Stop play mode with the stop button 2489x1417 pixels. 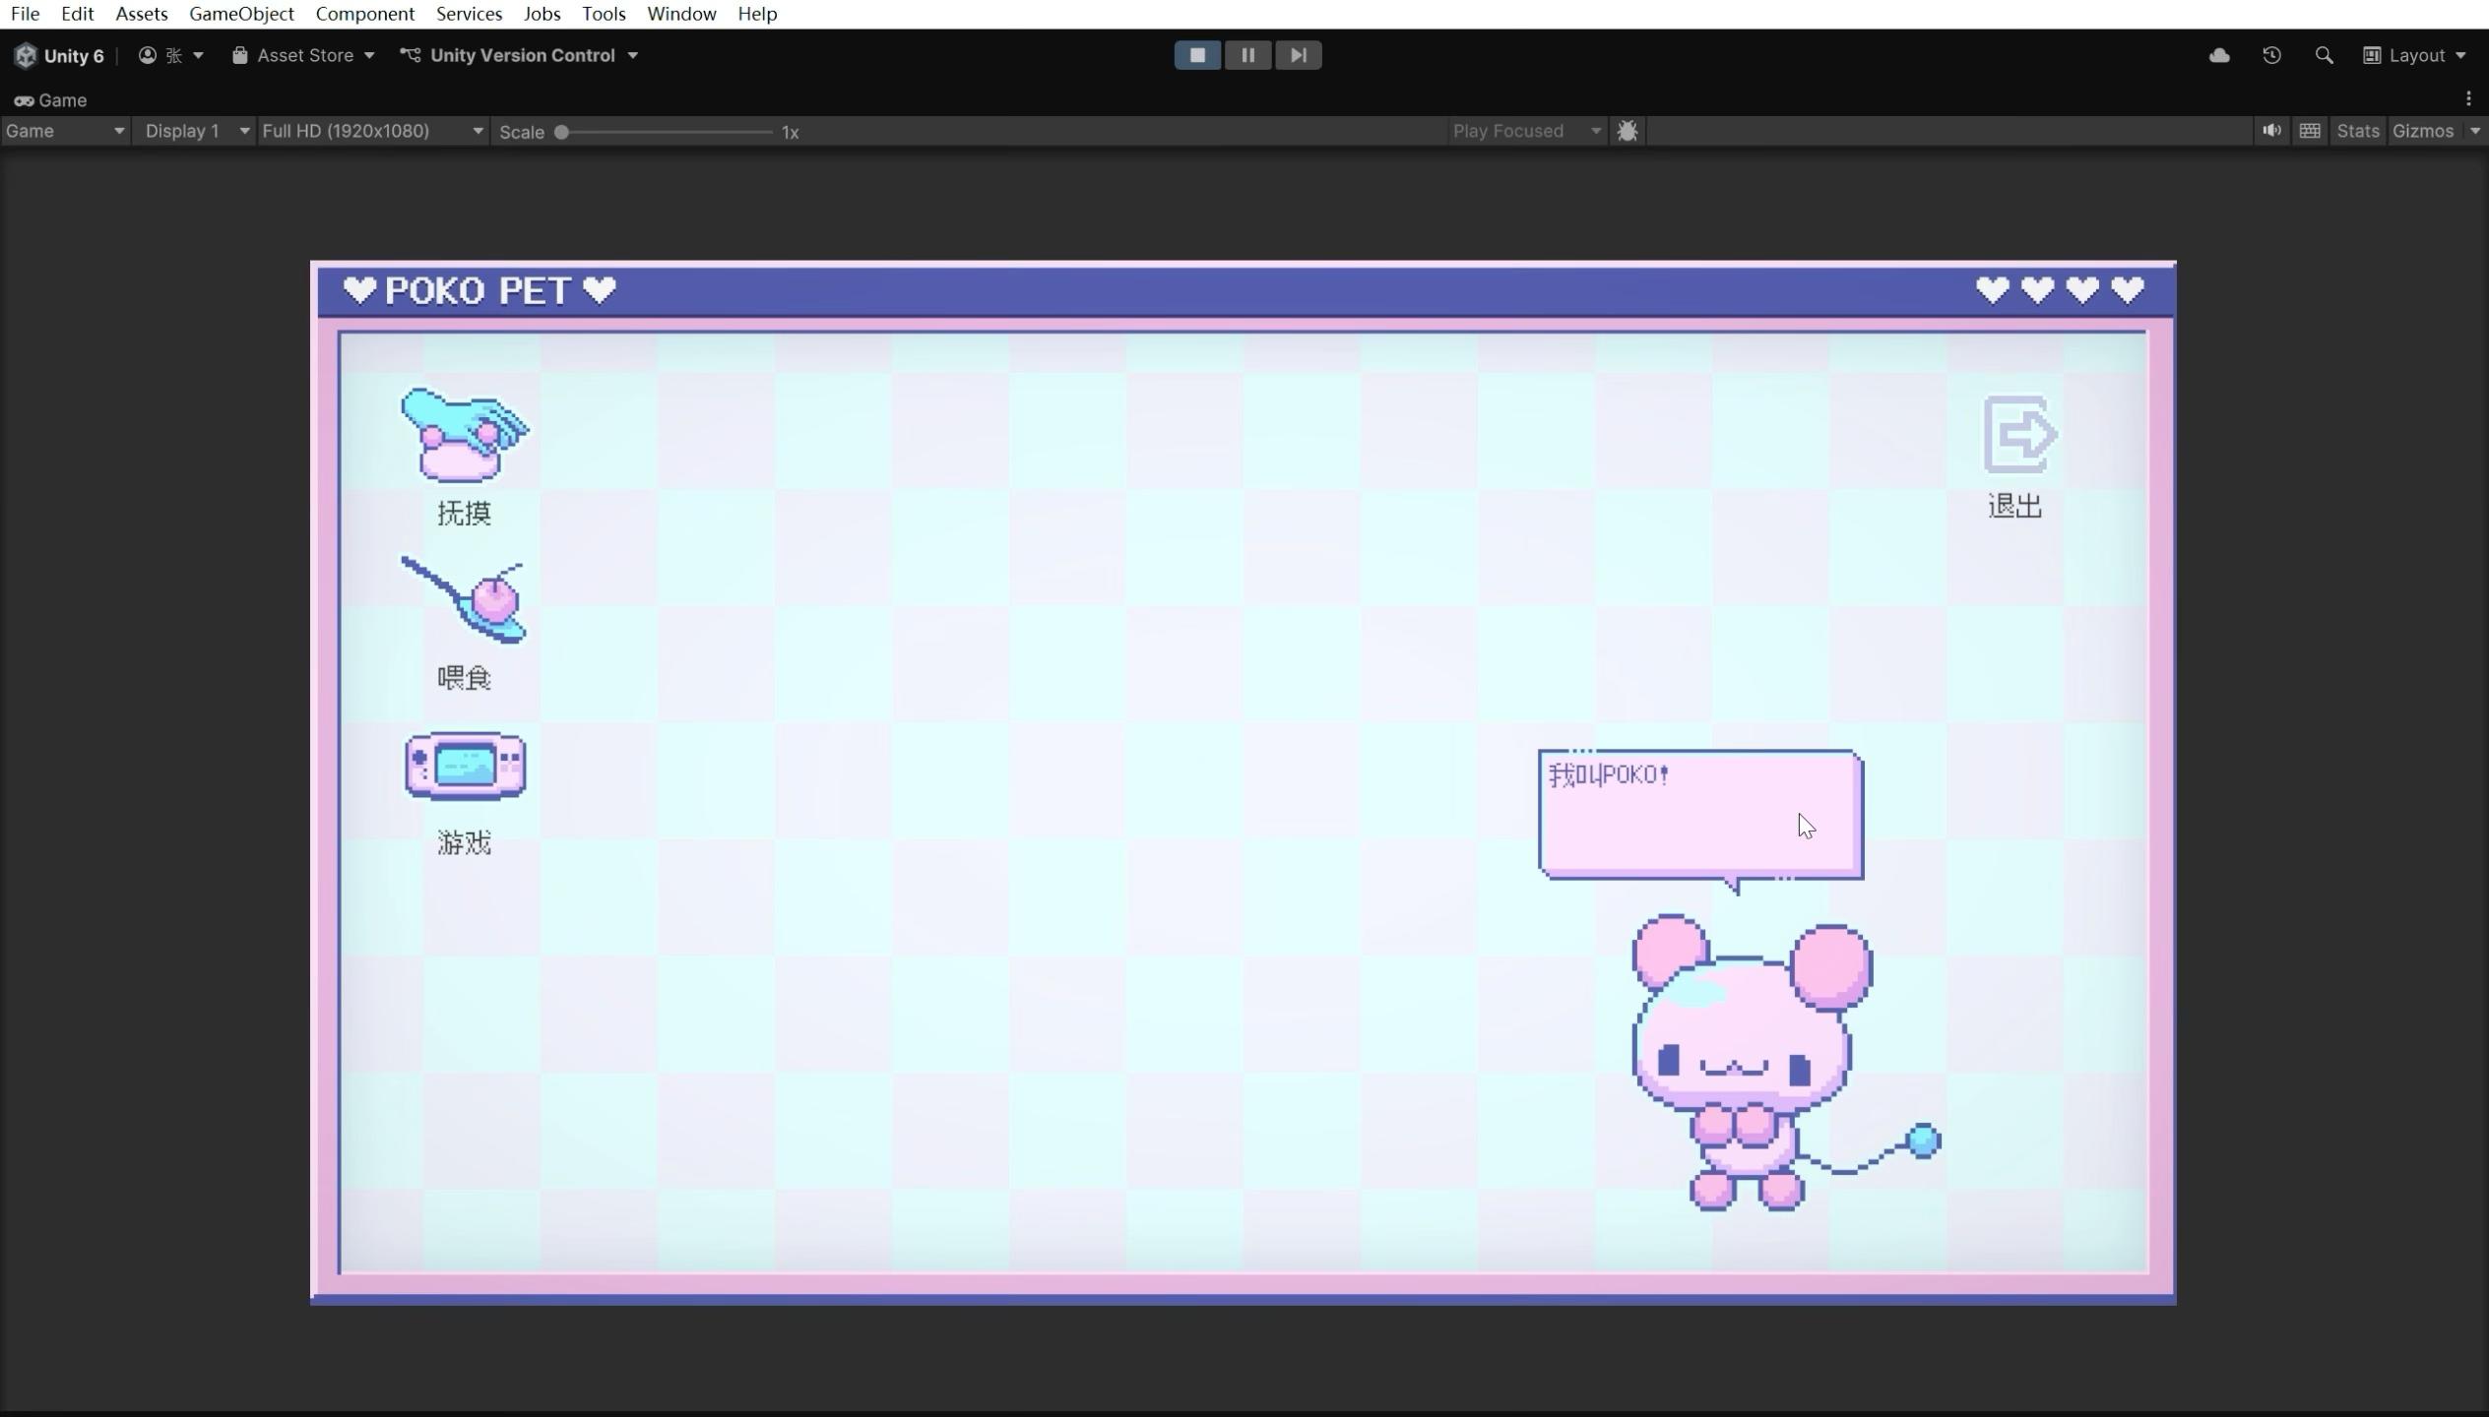point(1197,56)
